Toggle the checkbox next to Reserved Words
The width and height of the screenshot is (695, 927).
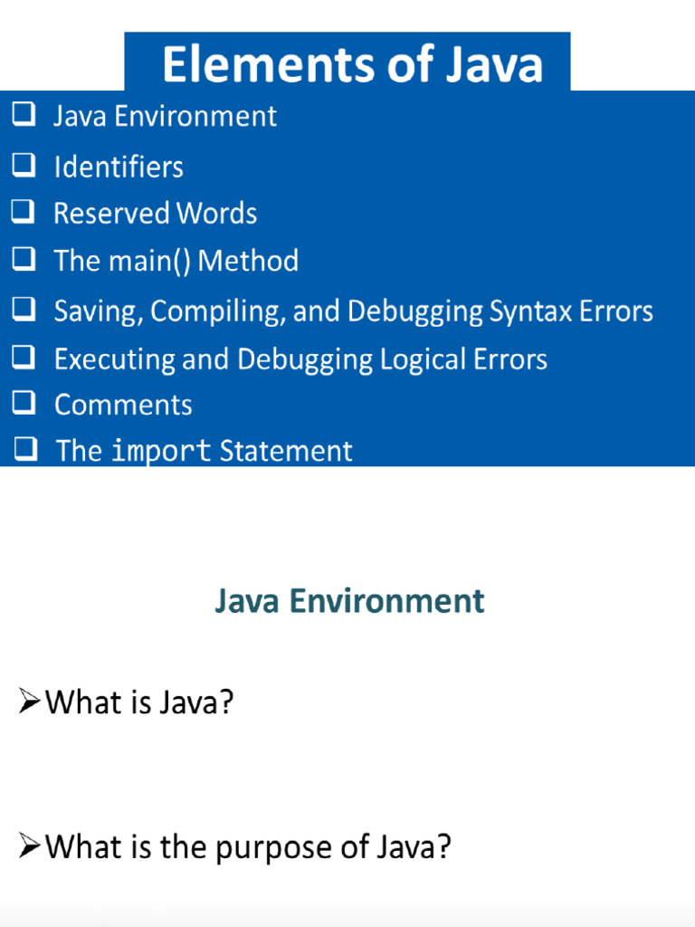[x=24, y=212]
